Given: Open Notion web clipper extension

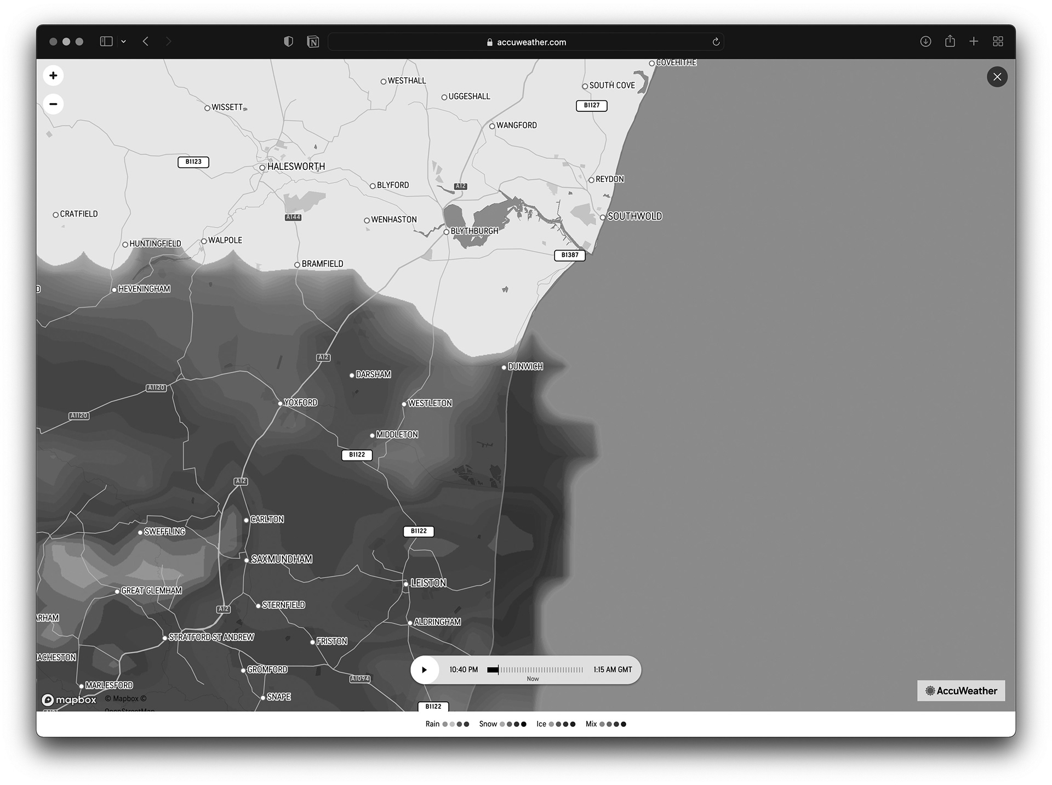Looking at the screenshot, I should (x=313, y=42).
